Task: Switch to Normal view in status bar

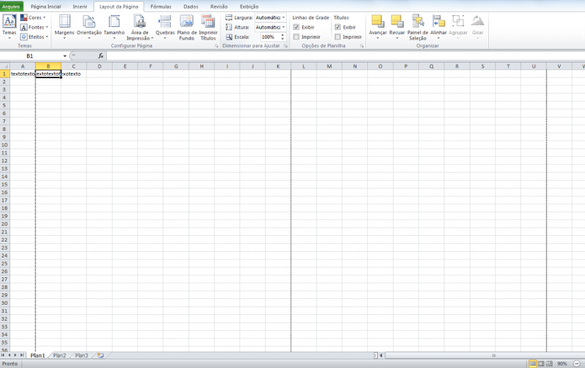Action: [x=533, y=363]
